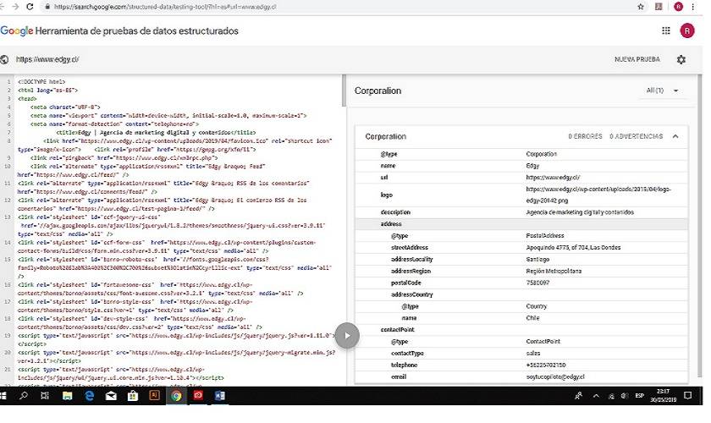
Task: Click the addressRegion value Región Metropolitana
Action: point(554,271)
